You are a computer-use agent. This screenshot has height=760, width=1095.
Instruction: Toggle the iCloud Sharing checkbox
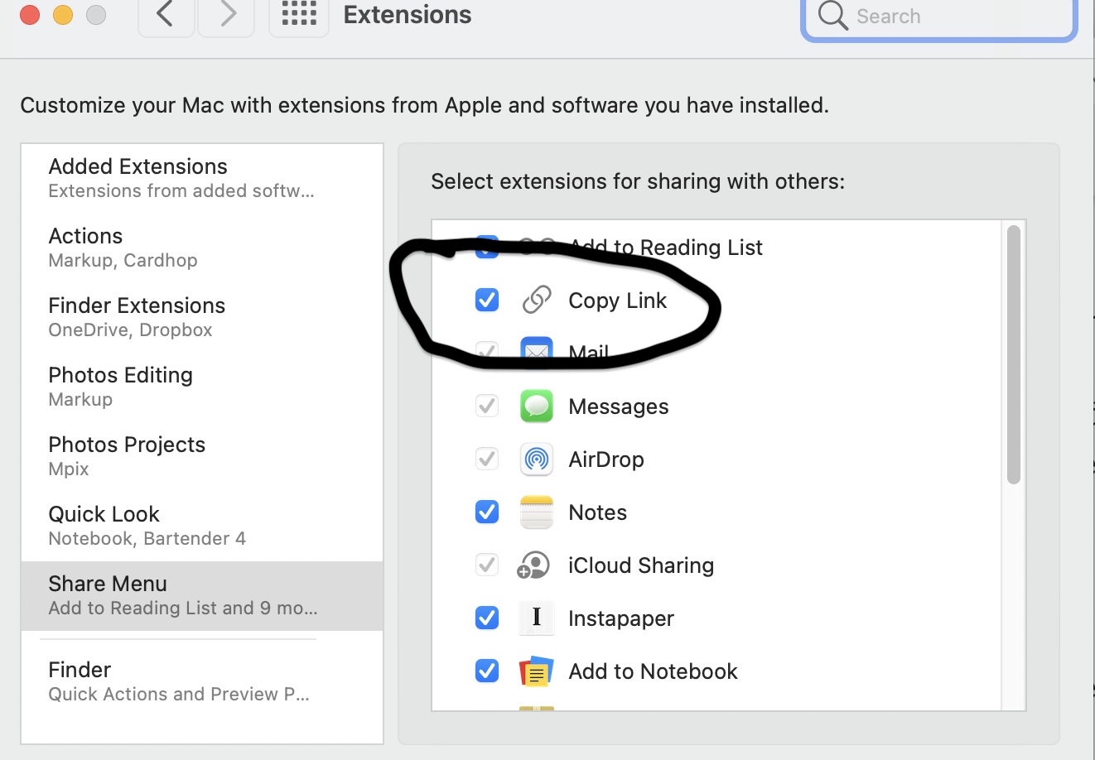[487, 565]
